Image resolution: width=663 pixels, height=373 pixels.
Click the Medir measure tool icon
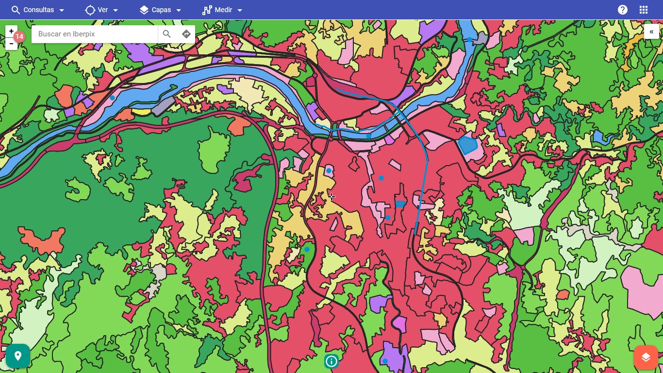tap(207, 10)
